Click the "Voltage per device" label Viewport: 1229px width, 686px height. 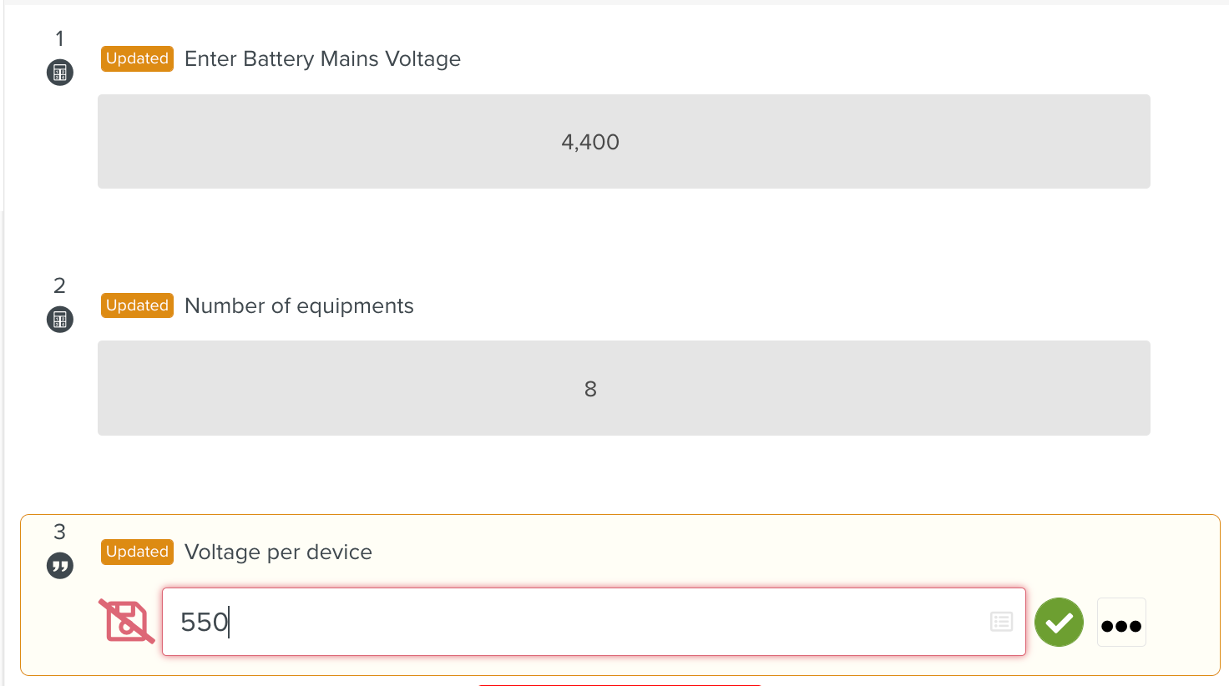[278, 552]
